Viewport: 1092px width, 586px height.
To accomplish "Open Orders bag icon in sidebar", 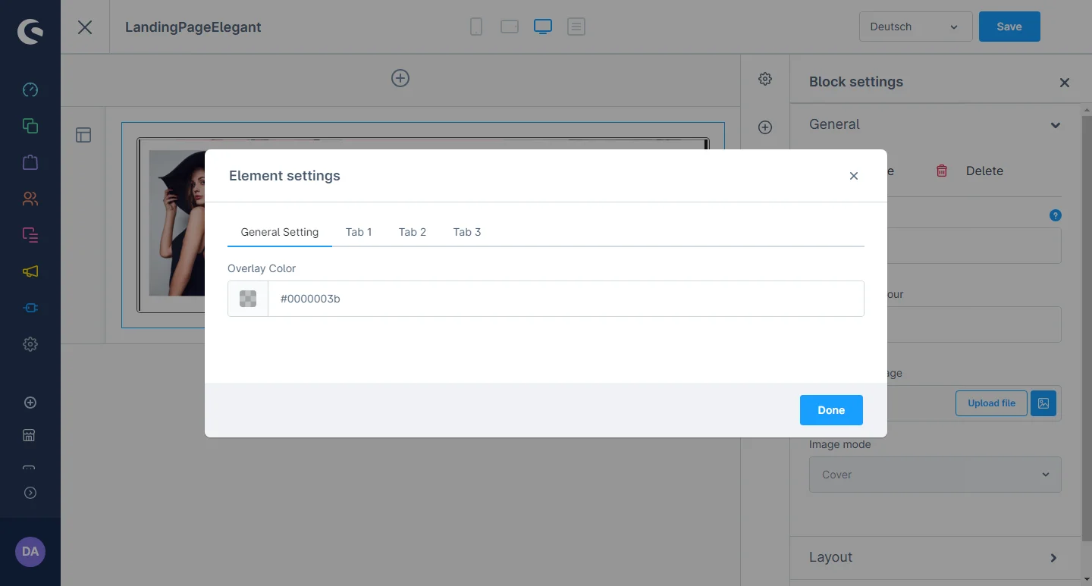I will pyautogui.click(x=30, y=162).
